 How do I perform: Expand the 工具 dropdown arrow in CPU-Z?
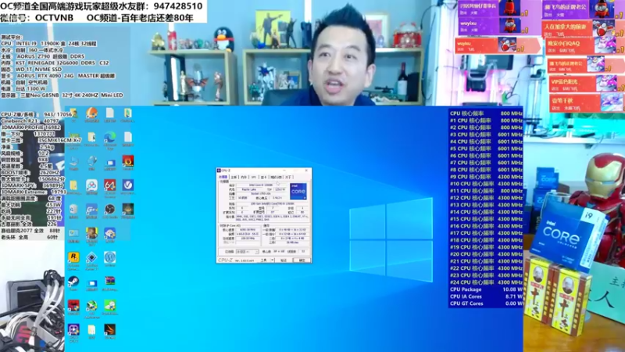click(x=272, y=260)
